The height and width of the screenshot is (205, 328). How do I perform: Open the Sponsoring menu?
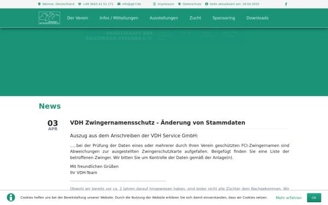(x=224, y=18)
